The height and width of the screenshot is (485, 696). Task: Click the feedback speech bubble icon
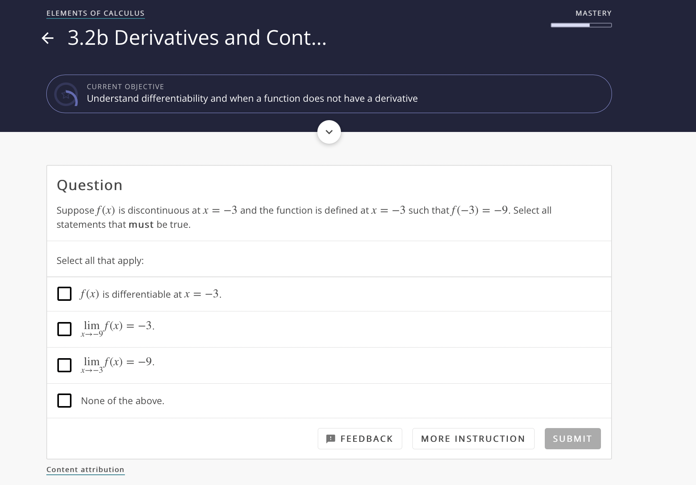[330, 438]
